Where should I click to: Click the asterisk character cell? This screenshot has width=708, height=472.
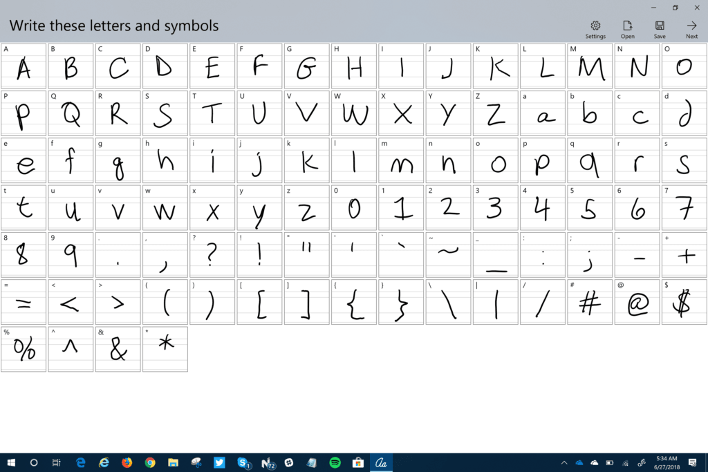point(165,349)
